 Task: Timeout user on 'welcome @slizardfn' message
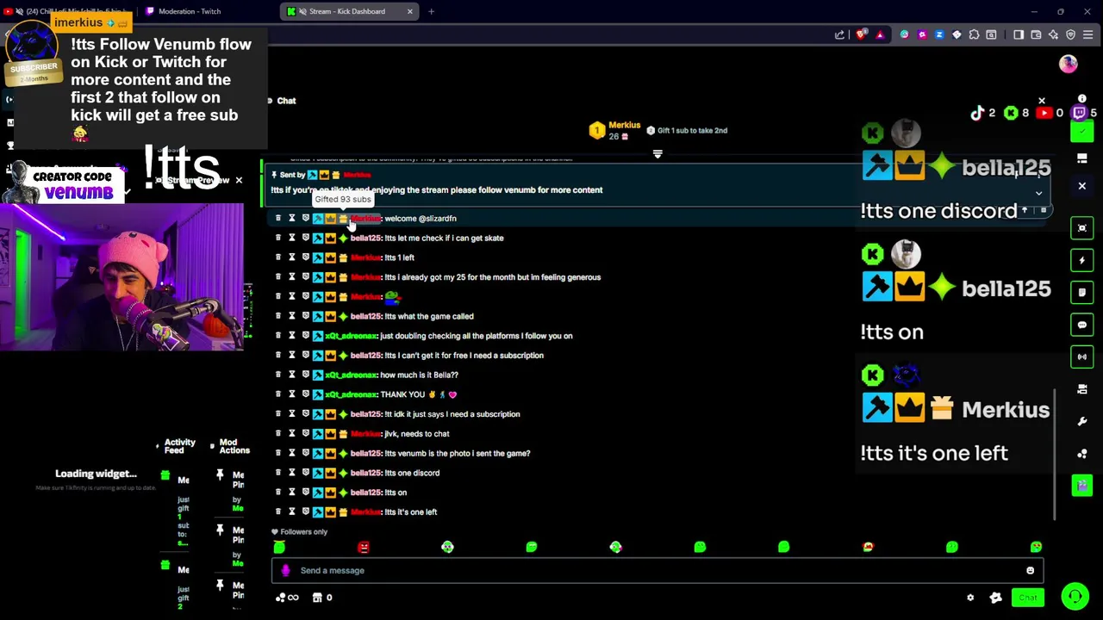[291, 218]
